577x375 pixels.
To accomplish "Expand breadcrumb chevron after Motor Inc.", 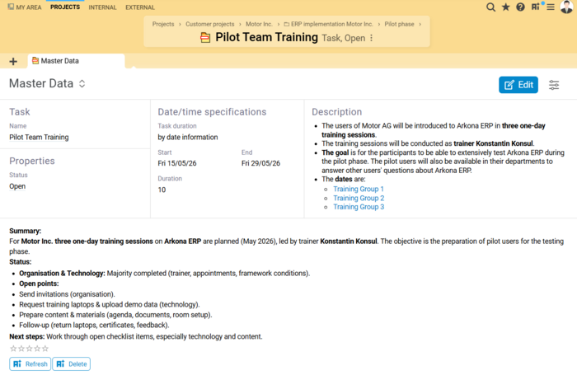I will [x=279, y=24].
